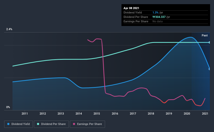Click the 2.4% y-axis label
The height and width of the screenshot is (132, 214).
(x=9, y=29)
